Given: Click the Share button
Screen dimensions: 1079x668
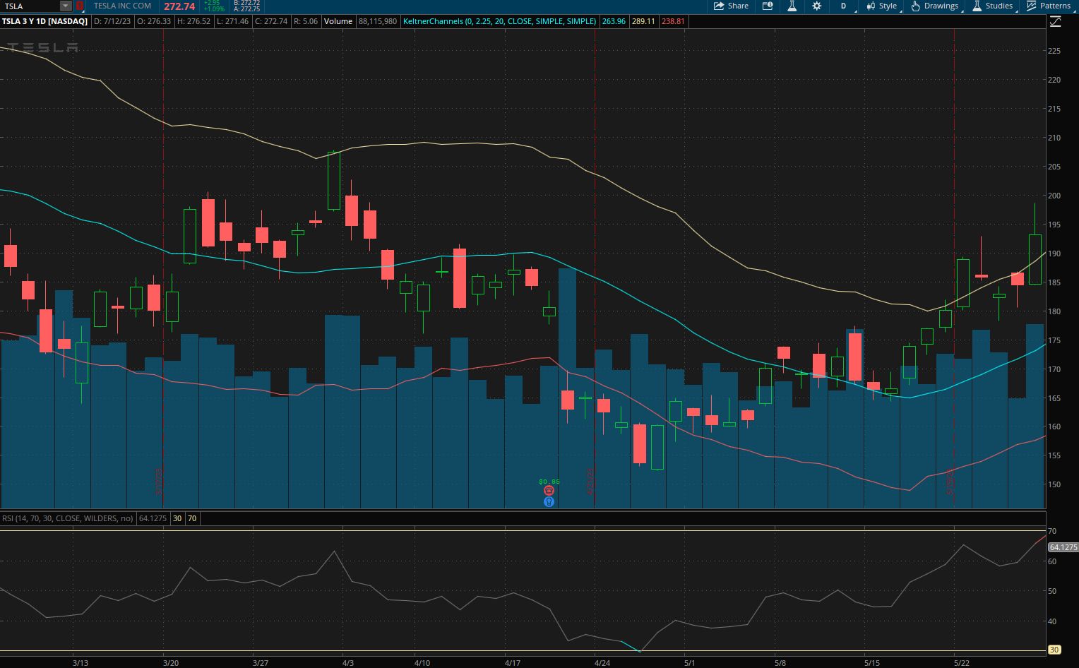Looking at the screenshot, I should coord(731,6).
